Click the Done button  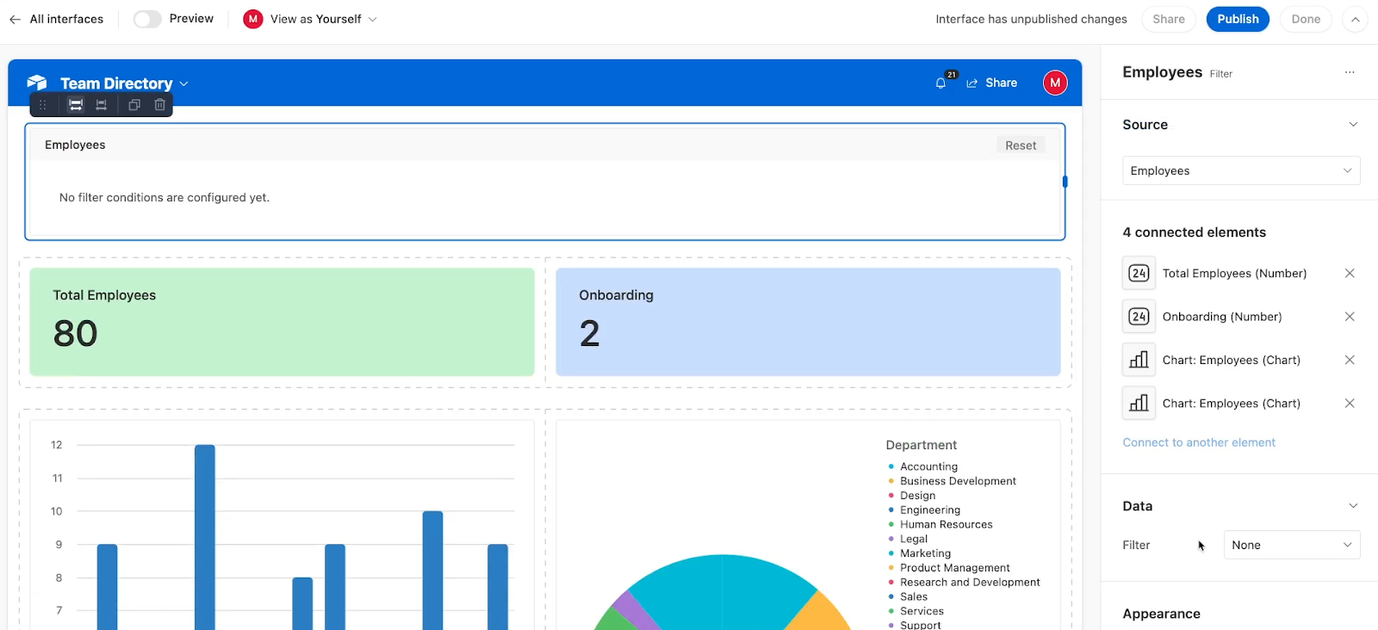click(x=1306, y=19)
